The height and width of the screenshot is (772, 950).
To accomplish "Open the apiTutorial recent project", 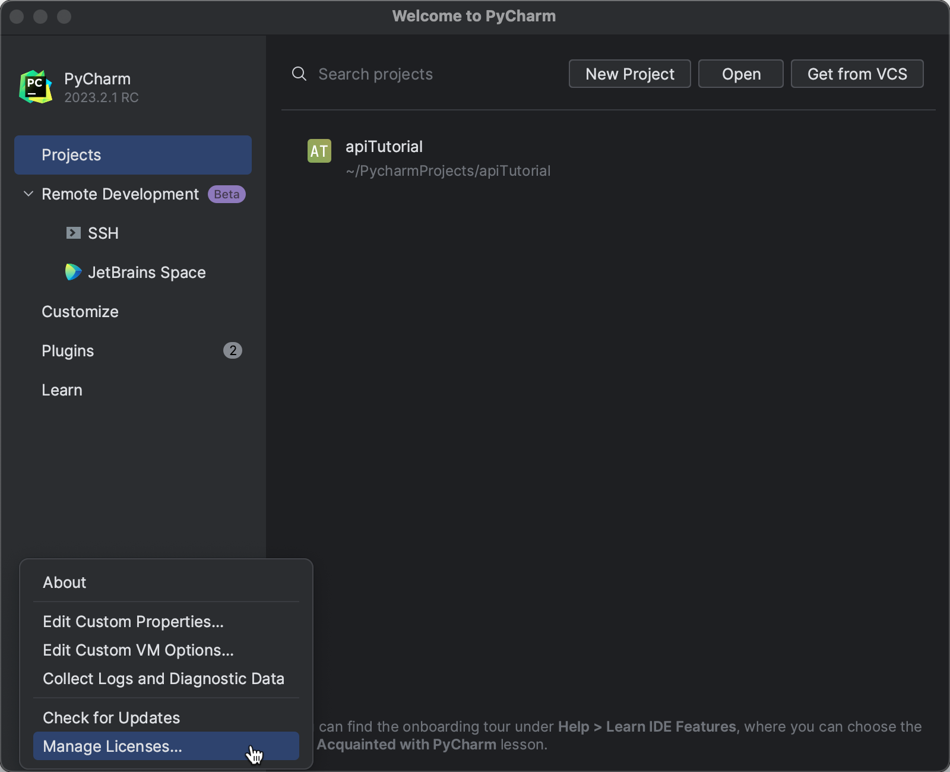I will [384, 146].
